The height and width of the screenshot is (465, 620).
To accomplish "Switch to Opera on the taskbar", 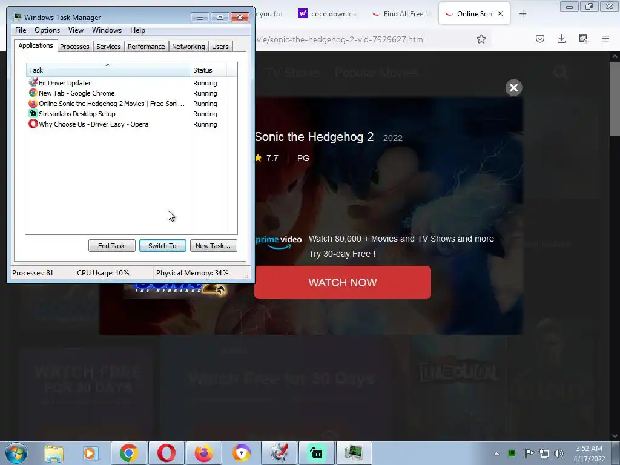I will (167, 453).
